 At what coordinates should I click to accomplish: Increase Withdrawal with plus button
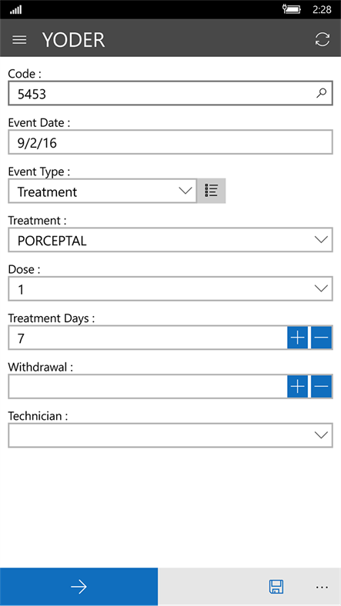coord(297,387)
